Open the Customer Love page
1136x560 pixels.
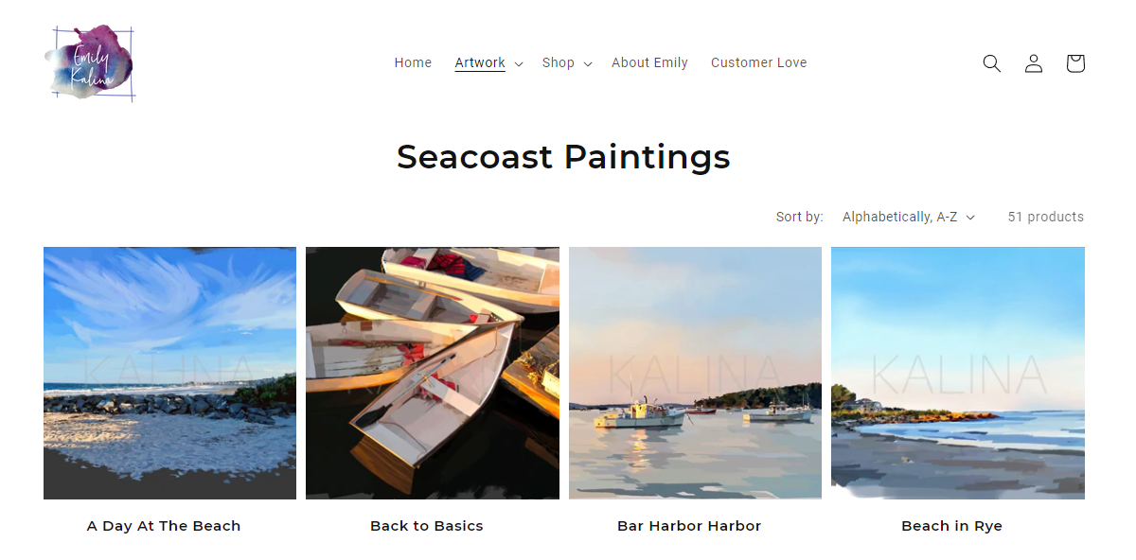coord(758,63)
